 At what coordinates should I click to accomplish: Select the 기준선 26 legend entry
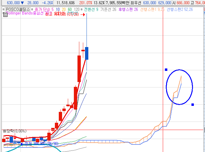(x=108, y=9)
